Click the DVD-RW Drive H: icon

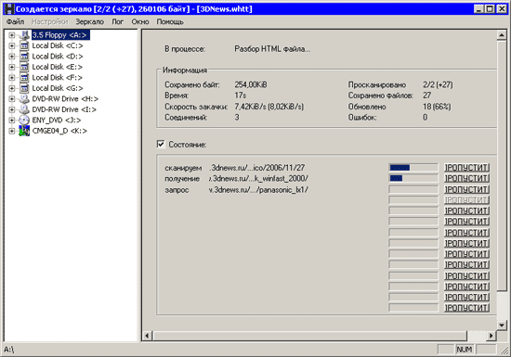(x=24, y=99)
